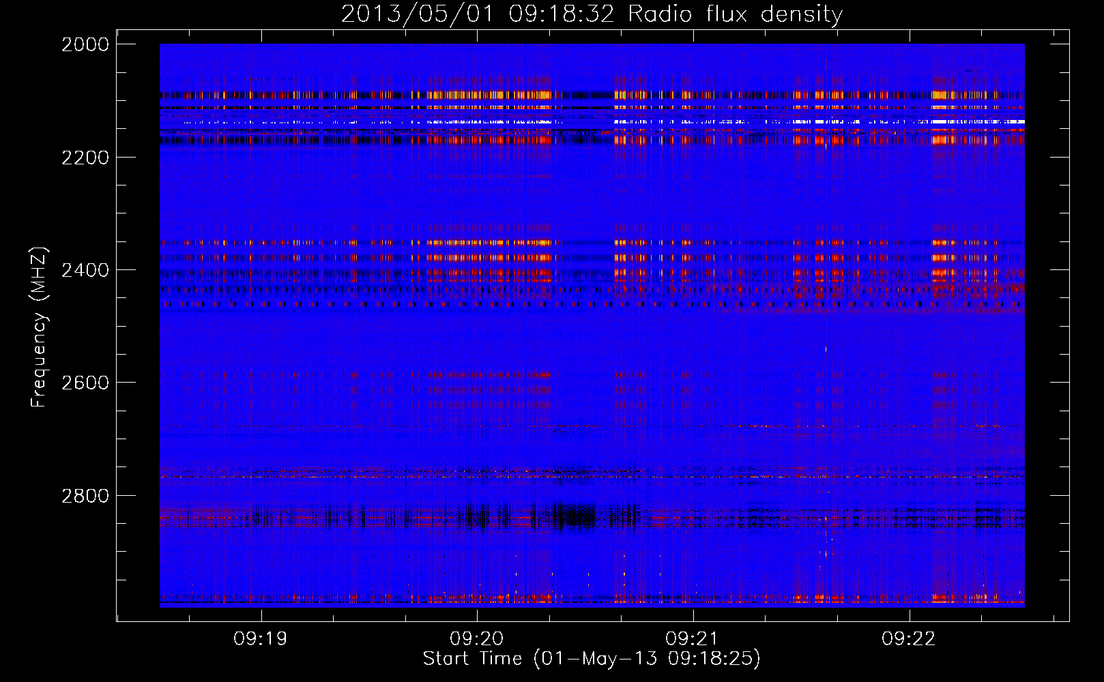Viewport: 1104px width, 682px height.
Task: Click the 09:21 time axis label
Action: click(x=693, y=639)
